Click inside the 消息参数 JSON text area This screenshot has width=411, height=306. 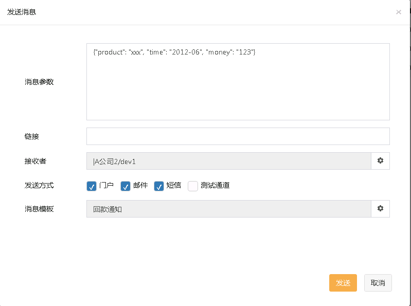click(238, 82)
